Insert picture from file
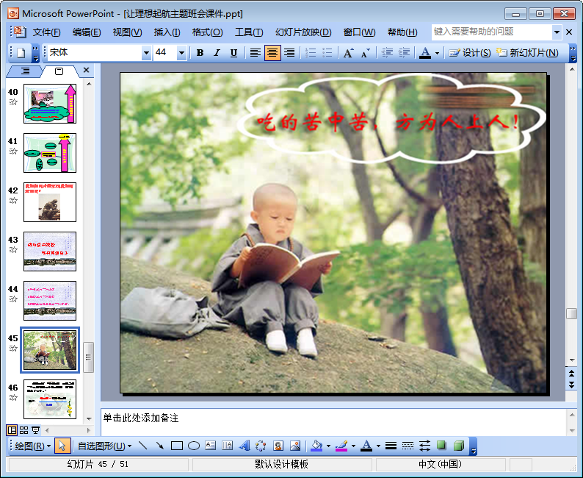This screenshot has height=478, width=583. (x=295, y=446)
